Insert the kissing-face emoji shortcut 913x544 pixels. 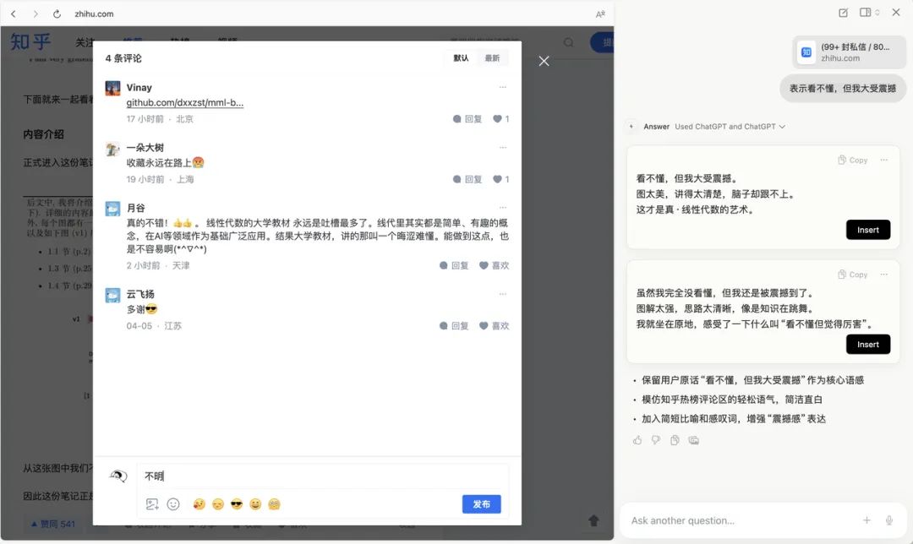pos(198,503)
